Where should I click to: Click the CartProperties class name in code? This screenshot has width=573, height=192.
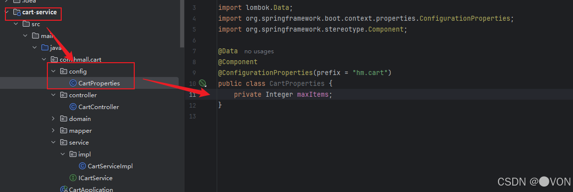coord(297,83)
